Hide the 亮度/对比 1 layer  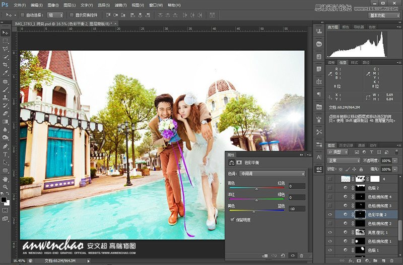(x=330, y=232)
